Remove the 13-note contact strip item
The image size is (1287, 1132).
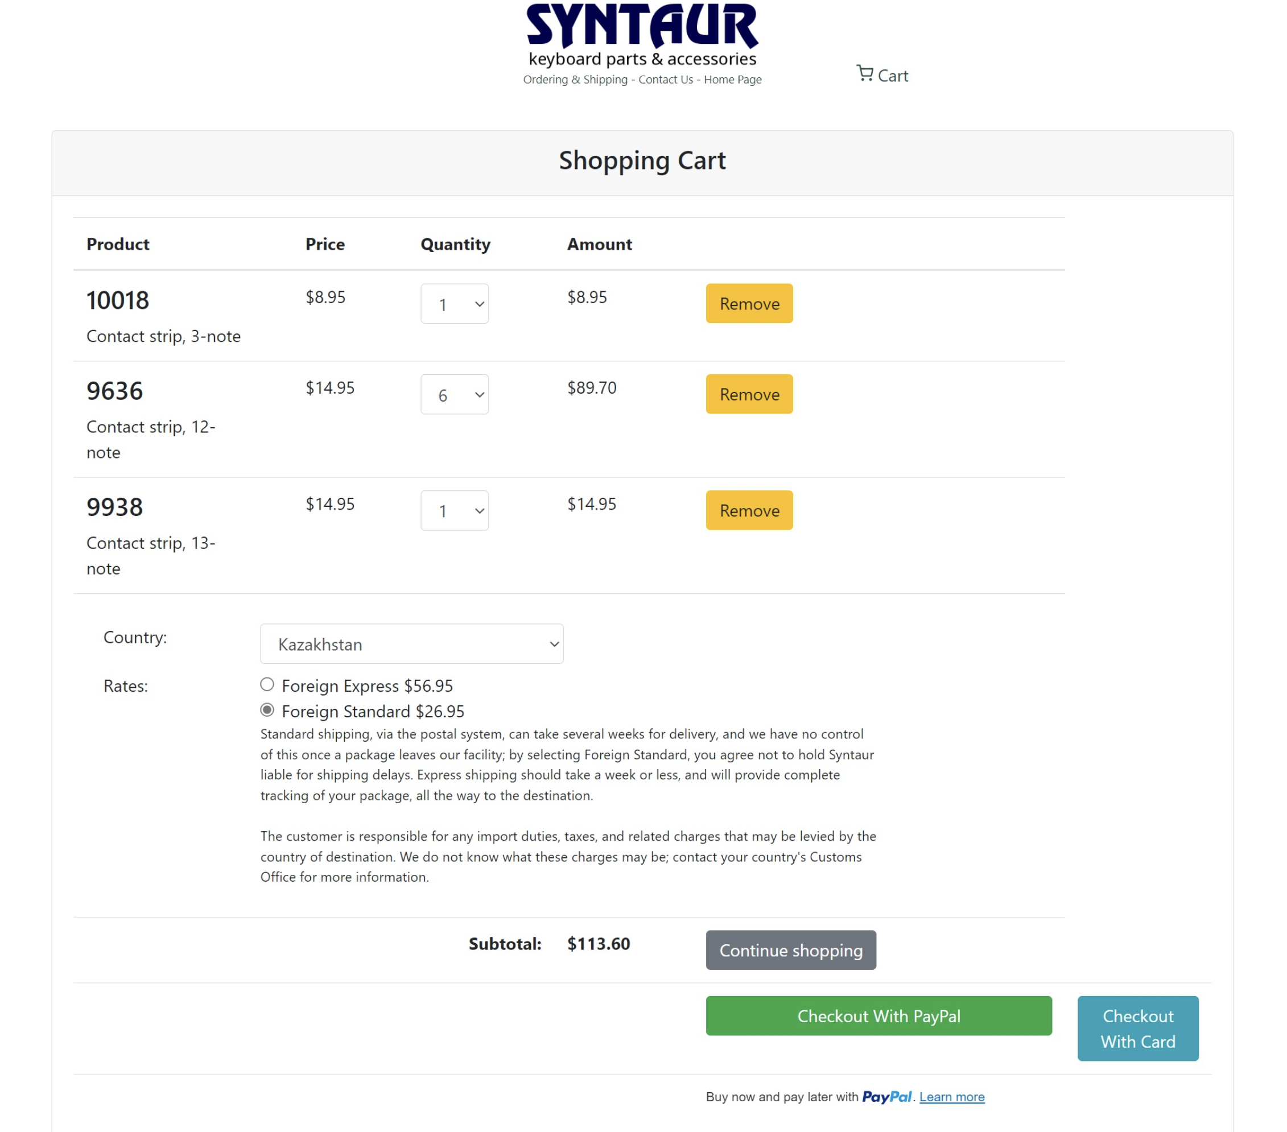point(749,511)
